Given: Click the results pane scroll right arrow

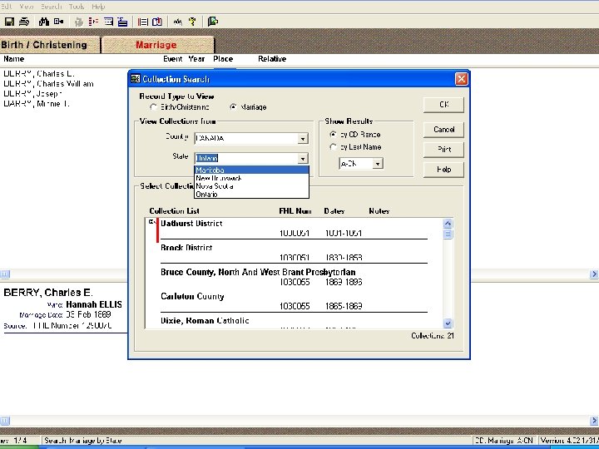Looking at the screenshot, I should (x=594, y=274).
